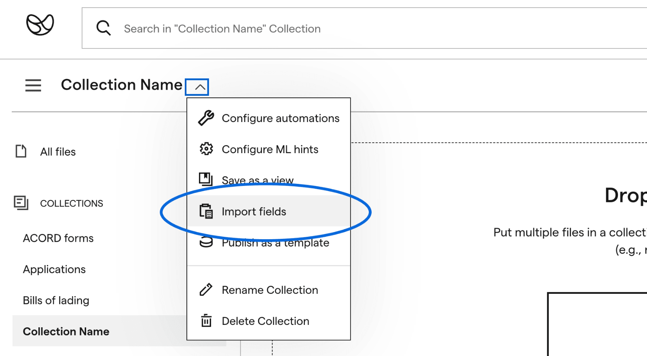Open Bills of lading collection
This screenshot has height=356, width=647.
click(x=56, y=300)
